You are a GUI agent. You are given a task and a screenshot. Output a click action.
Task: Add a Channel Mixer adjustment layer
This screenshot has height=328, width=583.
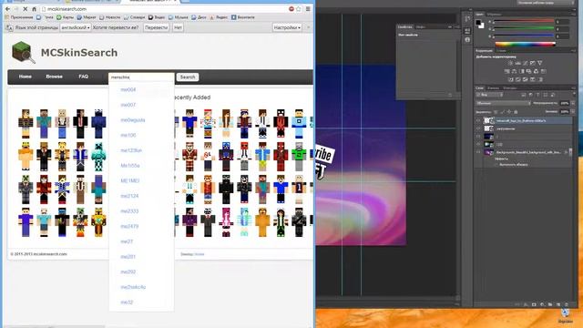click(x=536, y=71)
